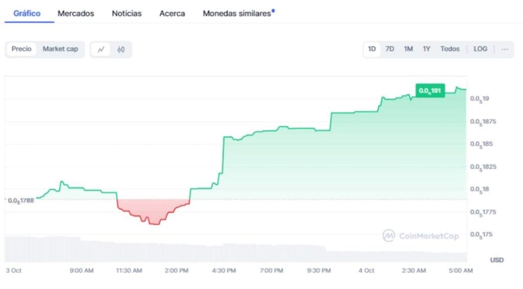Click the 4:30 PM time label
The width and height of the screenshot is (523, 289).
point(224,270)
